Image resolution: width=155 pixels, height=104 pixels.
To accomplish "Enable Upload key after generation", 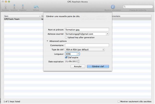I will pos(66,37).
